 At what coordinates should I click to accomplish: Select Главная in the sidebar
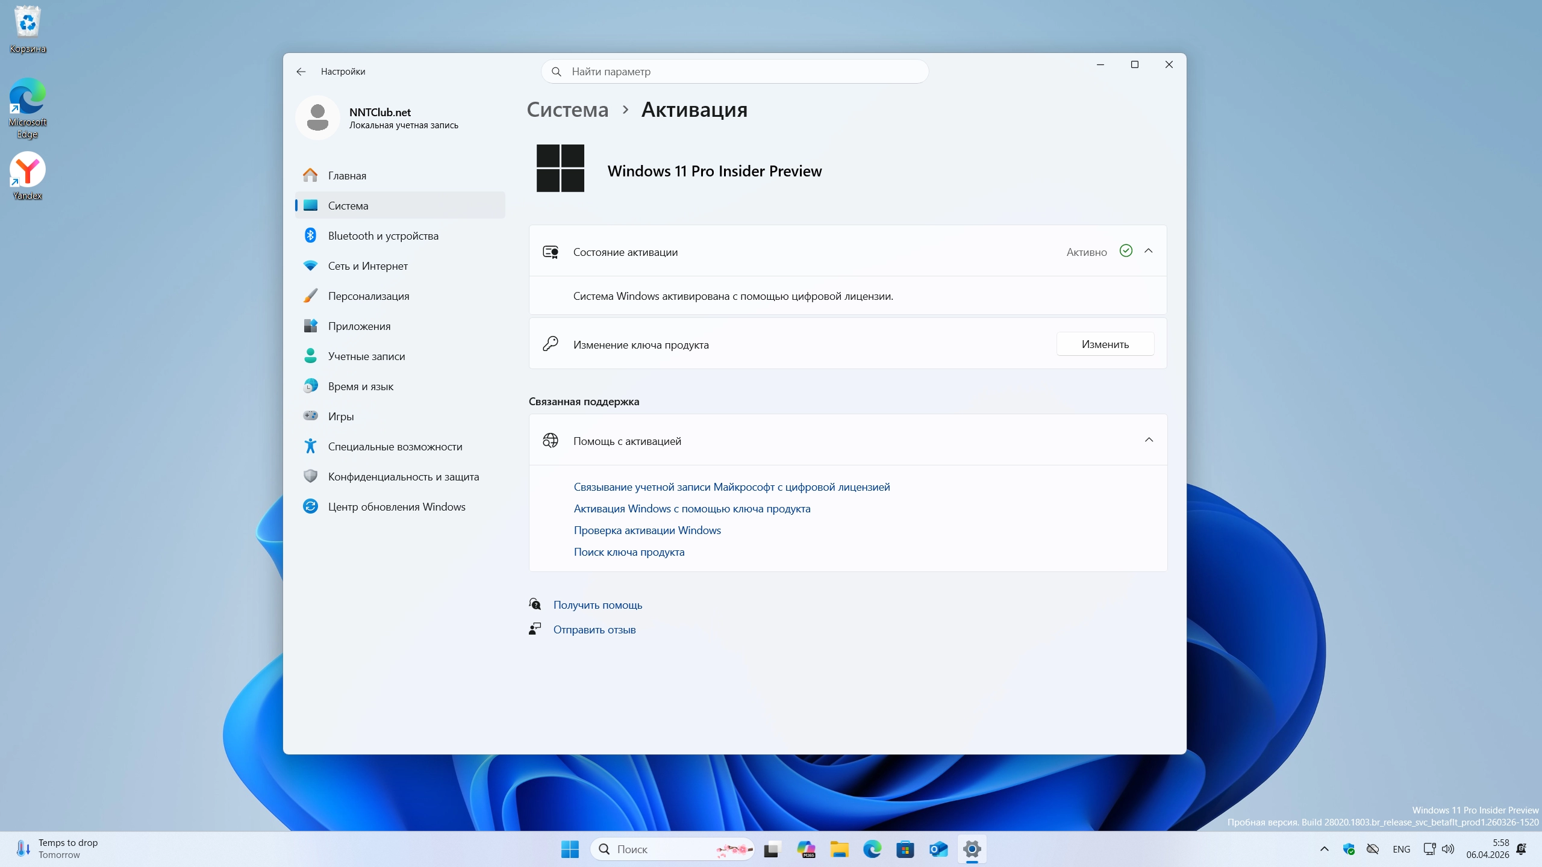tap(347, 176)
